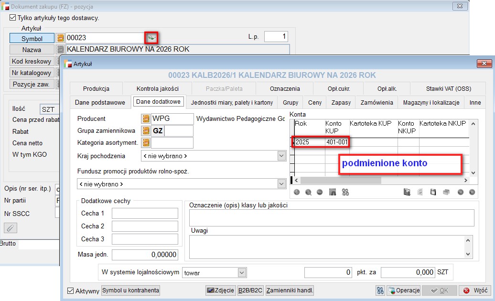Viewport: 495px width, 301px height.
Task: Toggle 'Tylko artykuły tego dostawcy' checkbox
Action: pyautogui.click(x=13, y=18)
